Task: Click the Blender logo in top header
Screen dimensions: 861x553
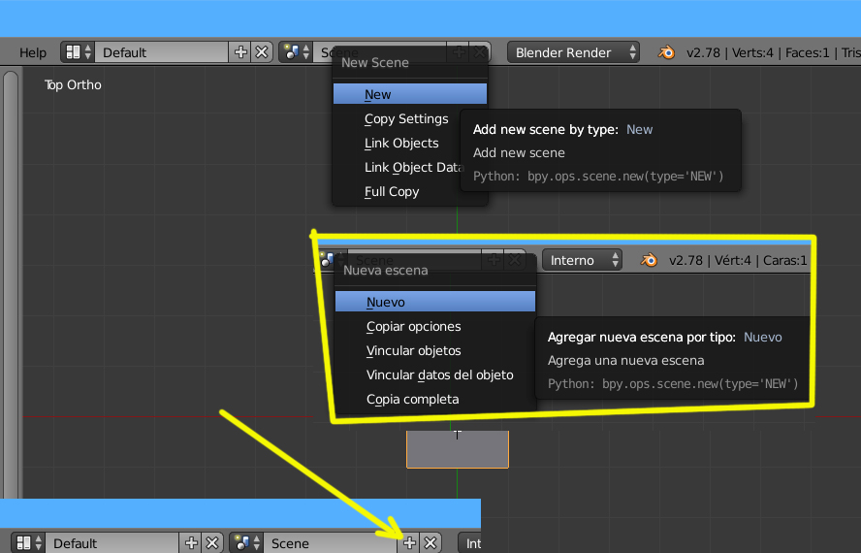Action: tap(666, 52)
